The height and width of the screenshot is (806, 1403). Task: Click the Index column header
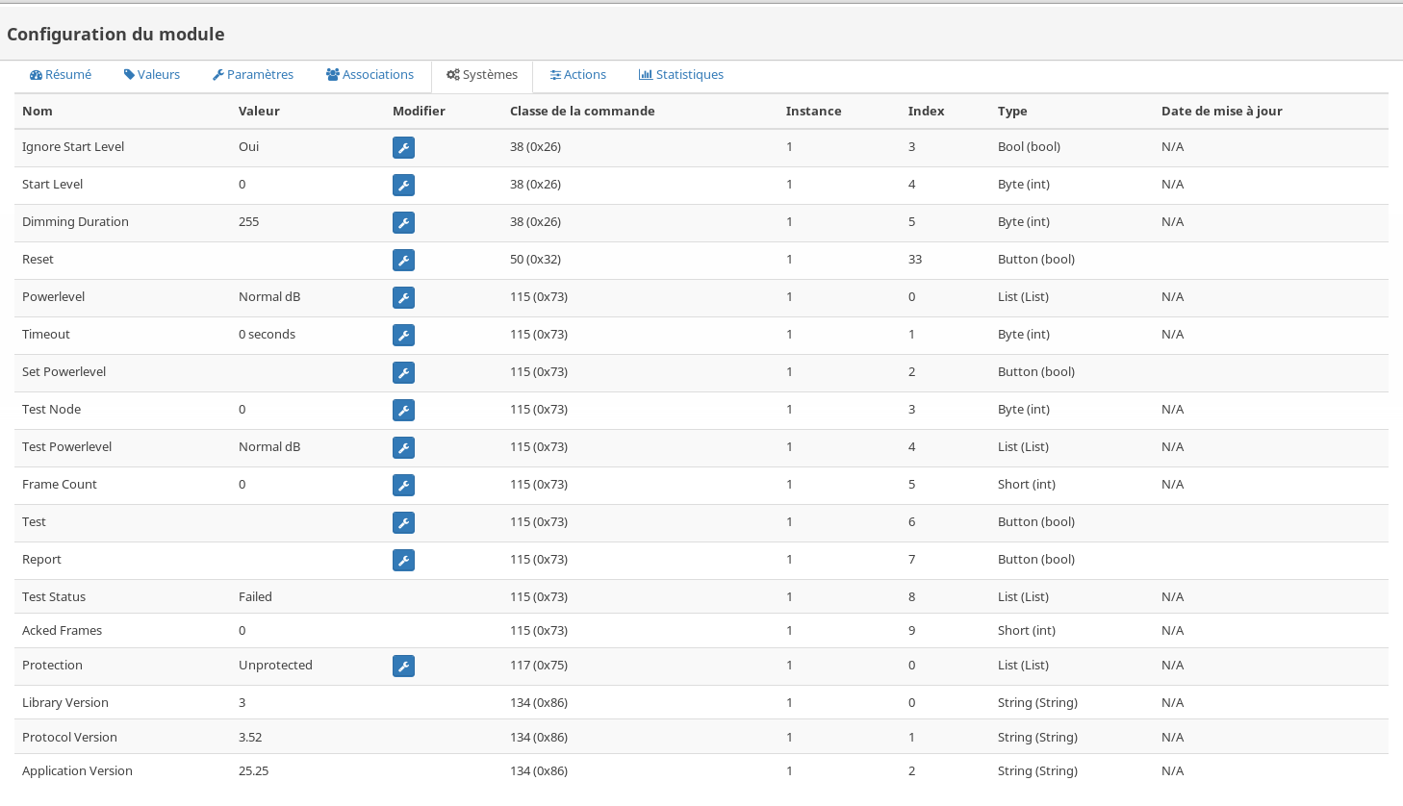tap(927, 112)
